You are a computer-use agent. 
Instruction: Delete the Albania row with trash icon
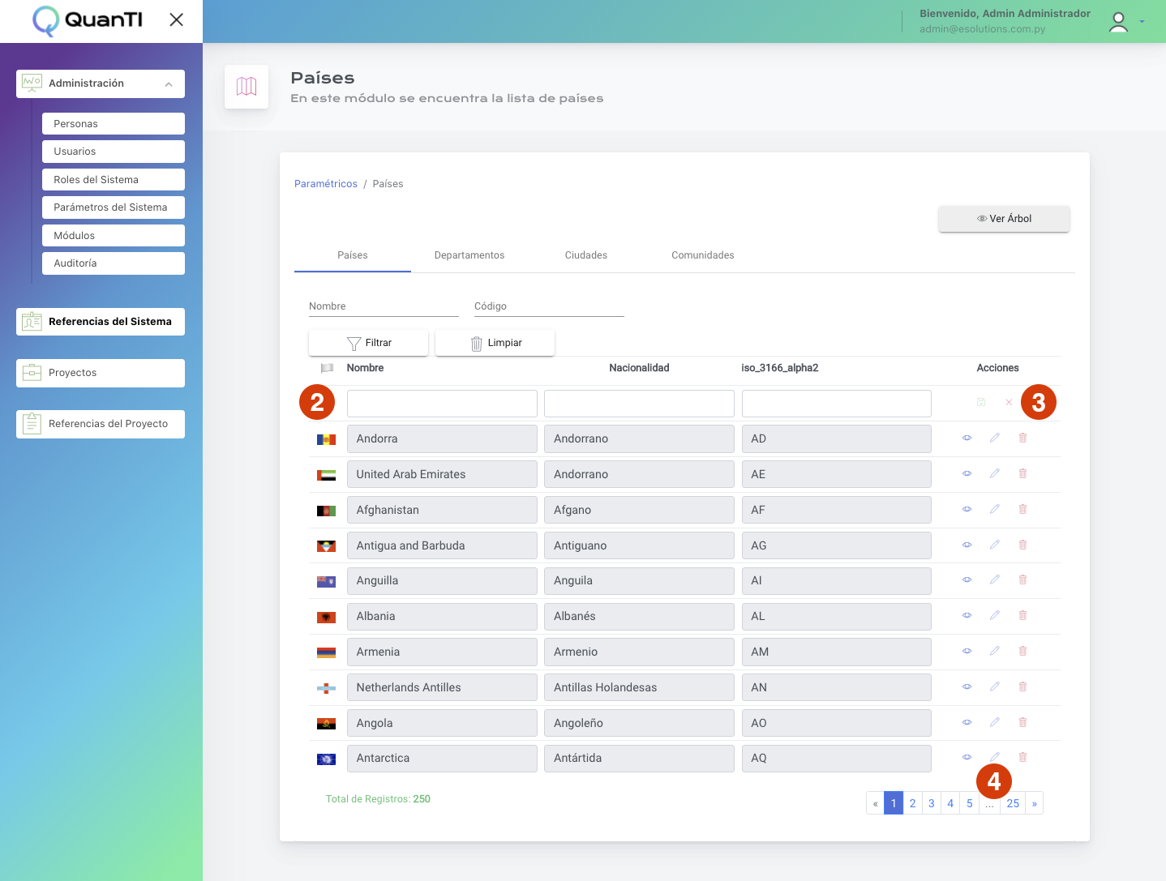click(1022, 615)
